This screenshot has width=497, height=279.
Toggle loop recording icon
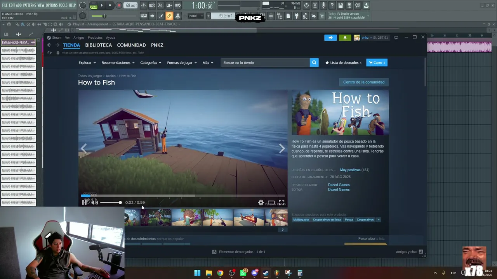(x=178, y=5)
